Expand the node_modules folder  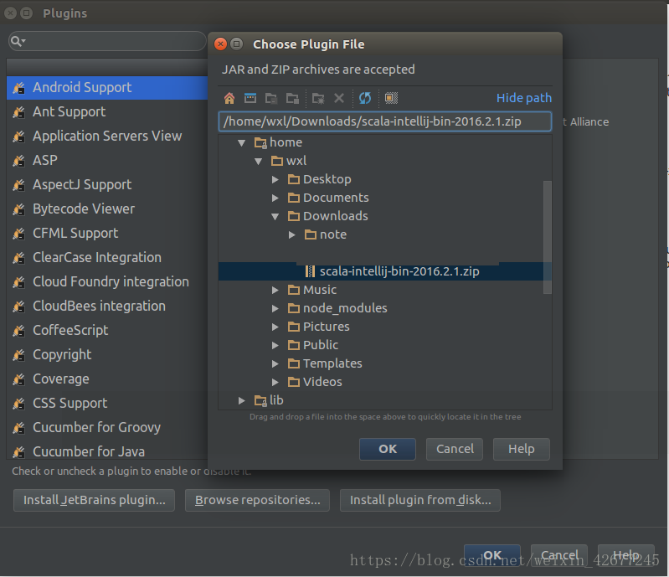tap(275, 308)
